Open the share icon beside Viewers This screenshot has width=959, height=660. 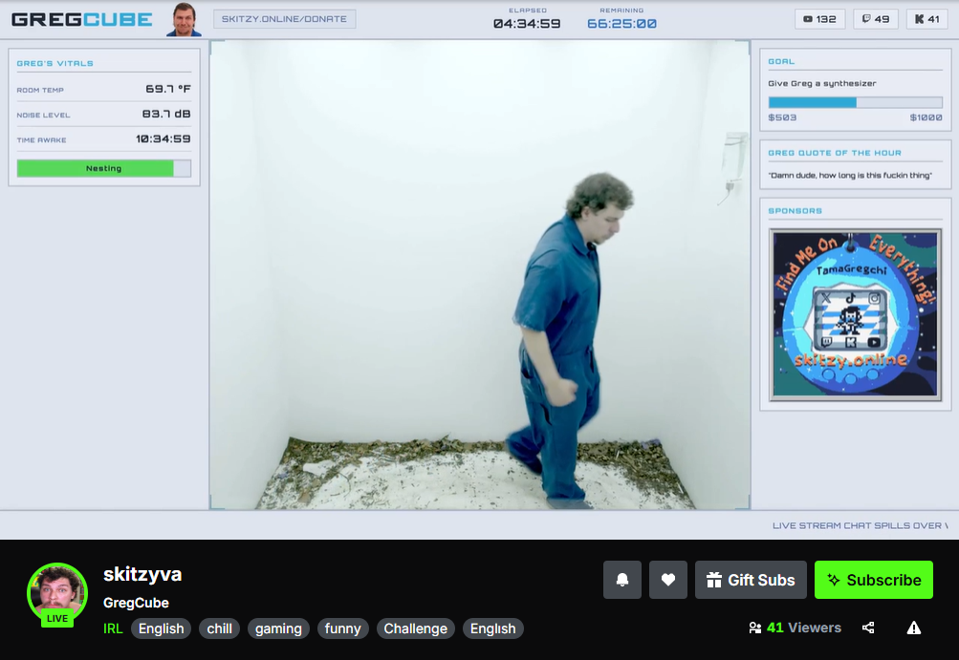[868, 628]
